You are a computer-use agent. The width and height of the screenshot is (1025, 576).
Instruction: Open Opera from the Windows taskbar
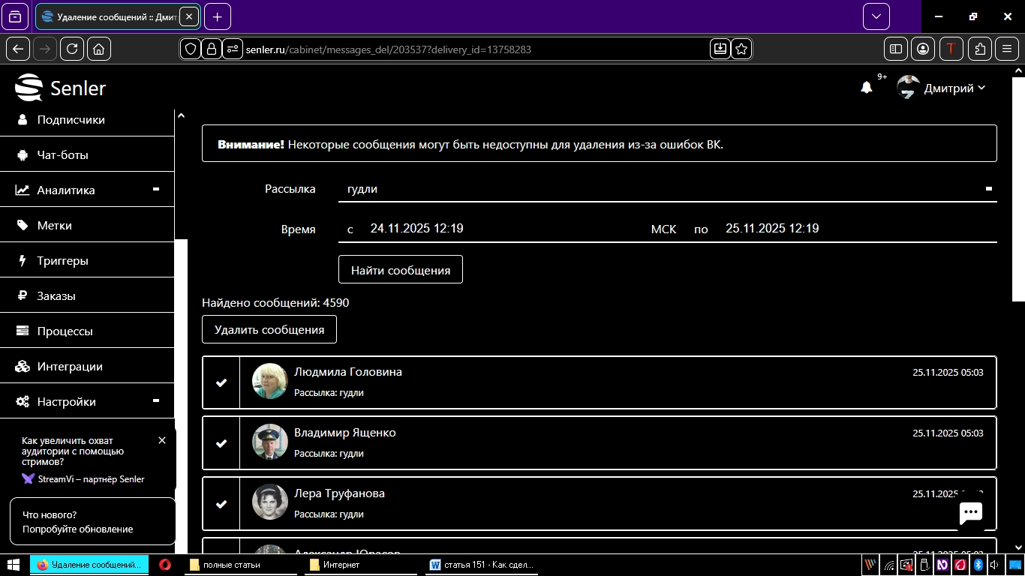(x=165, y=565)
